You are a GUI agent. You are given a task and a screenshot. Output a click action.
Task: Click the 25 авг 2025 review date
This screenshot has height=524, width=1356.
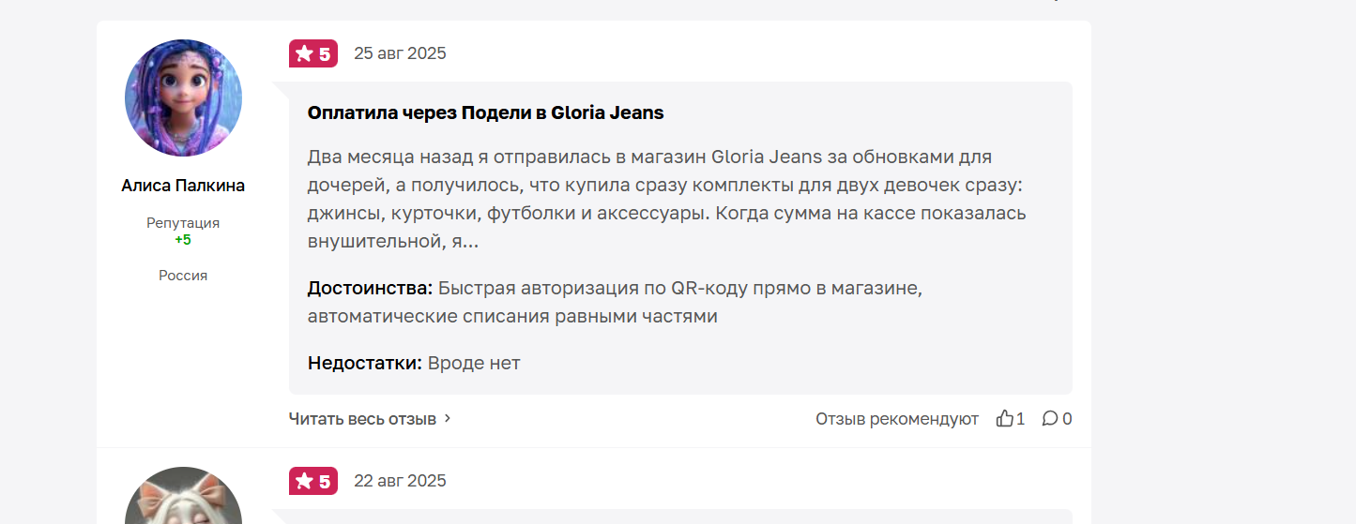(x=400, y=53)
